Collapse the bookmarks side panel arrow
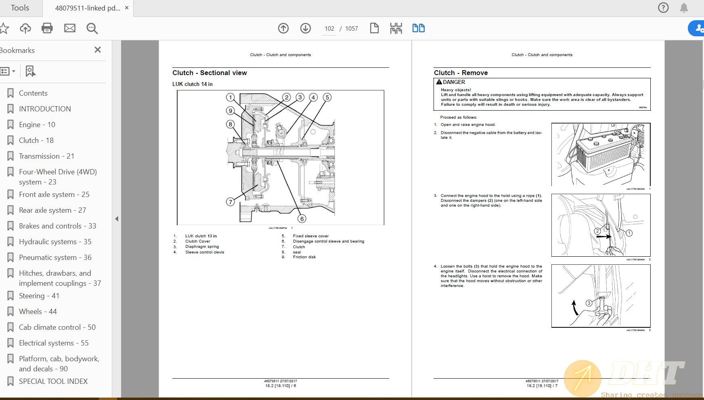The height and width of the screenshot is (400, 704). click(x=117, y=219)
